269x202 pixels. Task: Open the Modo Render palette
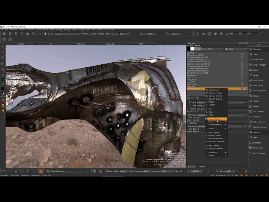pos(258,80)
